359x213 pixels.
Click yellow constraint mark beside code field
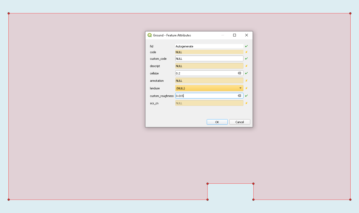coord(246,52)
